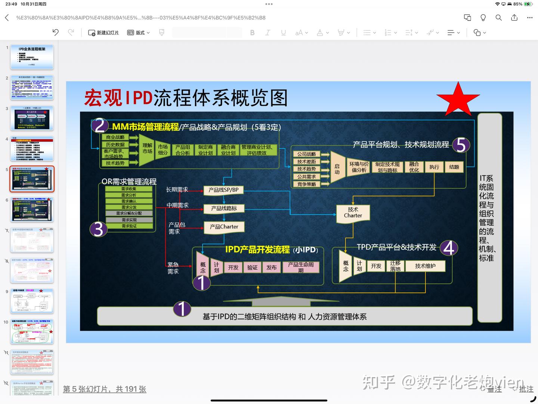The width and height of the screenshot is (538, 404).
Task: Open 批注 comments at bottom right
Action: pos(526,389)
